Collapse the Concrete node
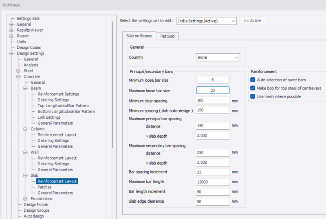326x219 pixels. [x=18, y=76]
